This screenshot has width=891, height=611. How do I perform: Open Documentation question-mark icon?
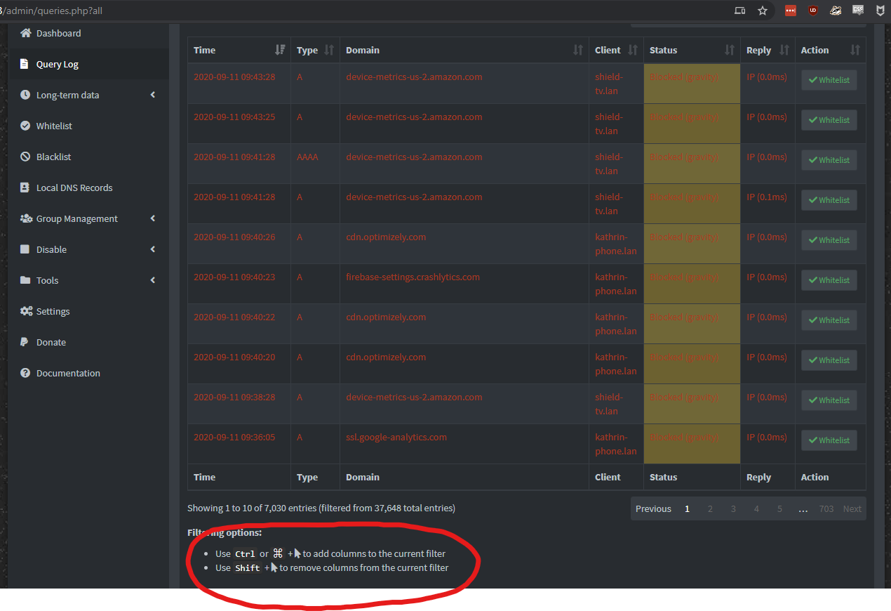point(25,373)
